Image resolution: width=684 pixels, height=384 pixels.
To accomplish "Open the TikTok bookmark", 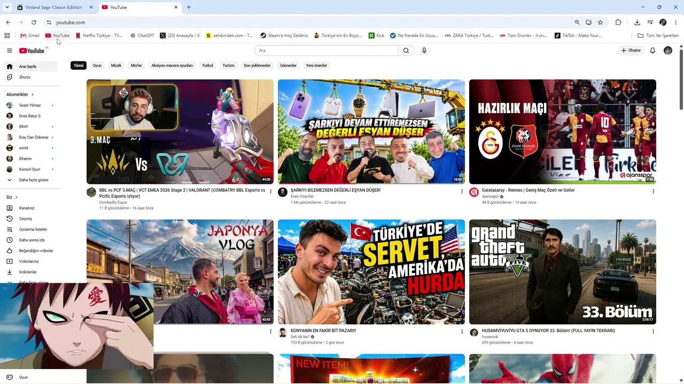I will (x=578, y=36).
